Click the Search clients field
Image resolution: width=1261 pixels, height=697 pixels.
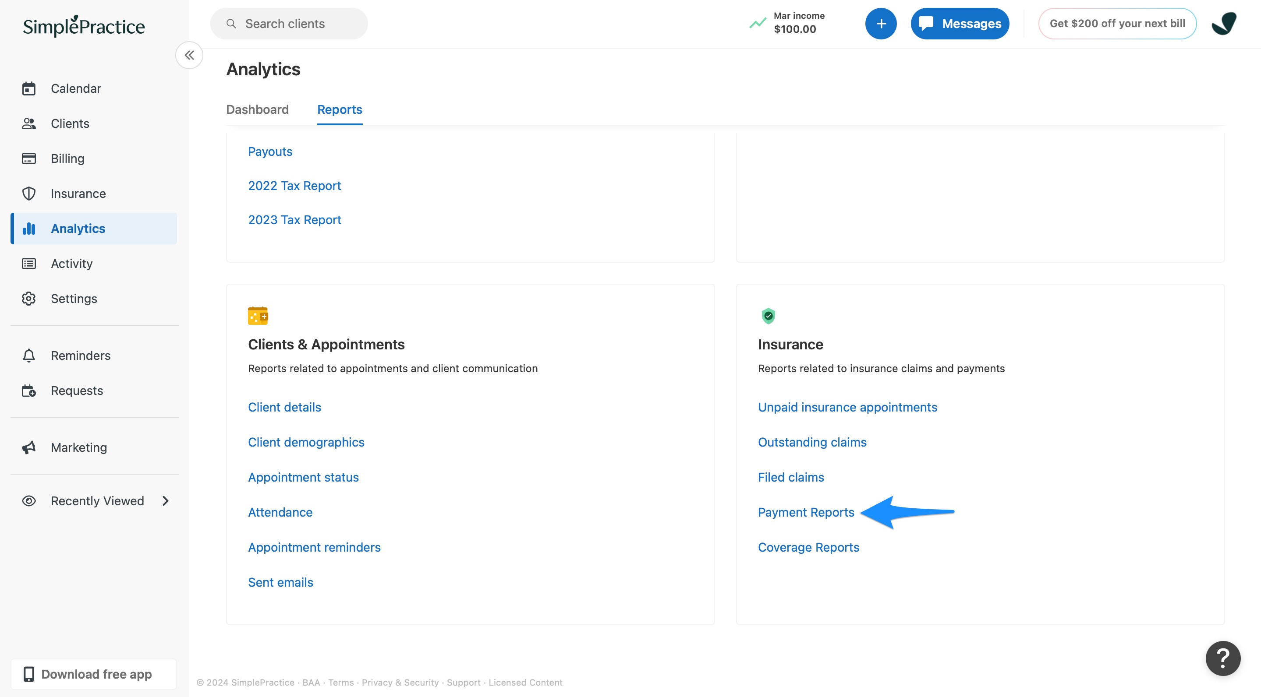point(289,24)
